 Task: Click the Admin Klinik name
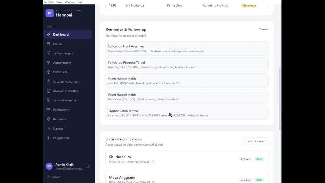[64, 164]
